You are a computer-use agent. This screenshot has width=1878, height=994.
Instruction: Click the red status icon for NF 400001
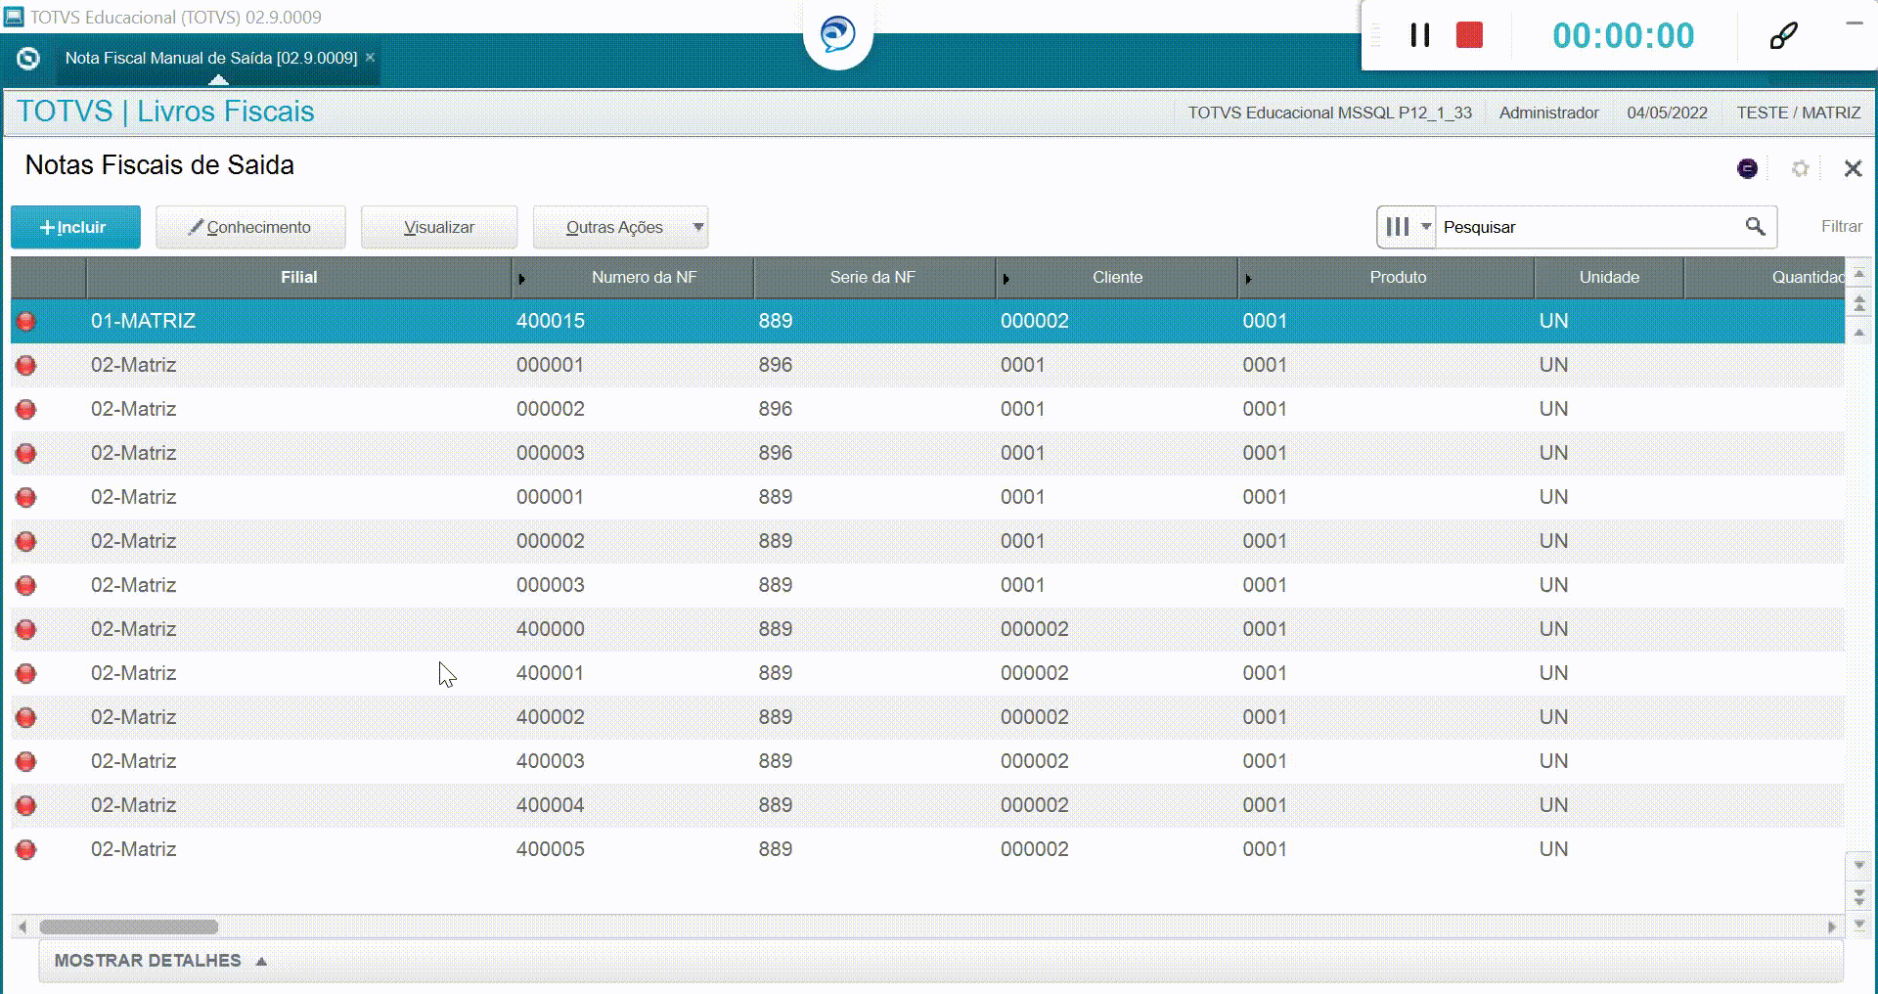point(26,673)
